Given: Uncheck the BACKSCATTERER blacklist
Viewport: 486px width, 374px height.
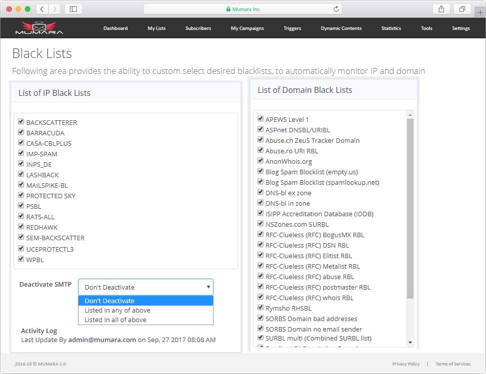Looking at the screenshot, I should 21,121.
